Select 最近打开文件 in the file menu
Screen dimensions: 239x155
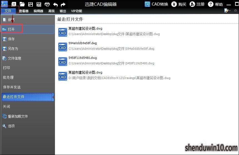point(27,97)
